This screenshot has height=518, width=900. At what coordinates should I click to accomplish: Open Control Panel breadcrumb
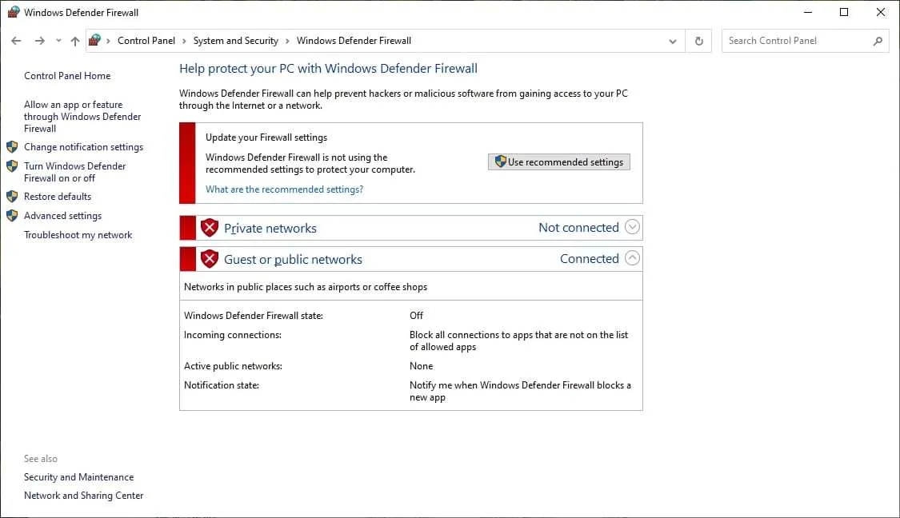[x=146, y=41]
